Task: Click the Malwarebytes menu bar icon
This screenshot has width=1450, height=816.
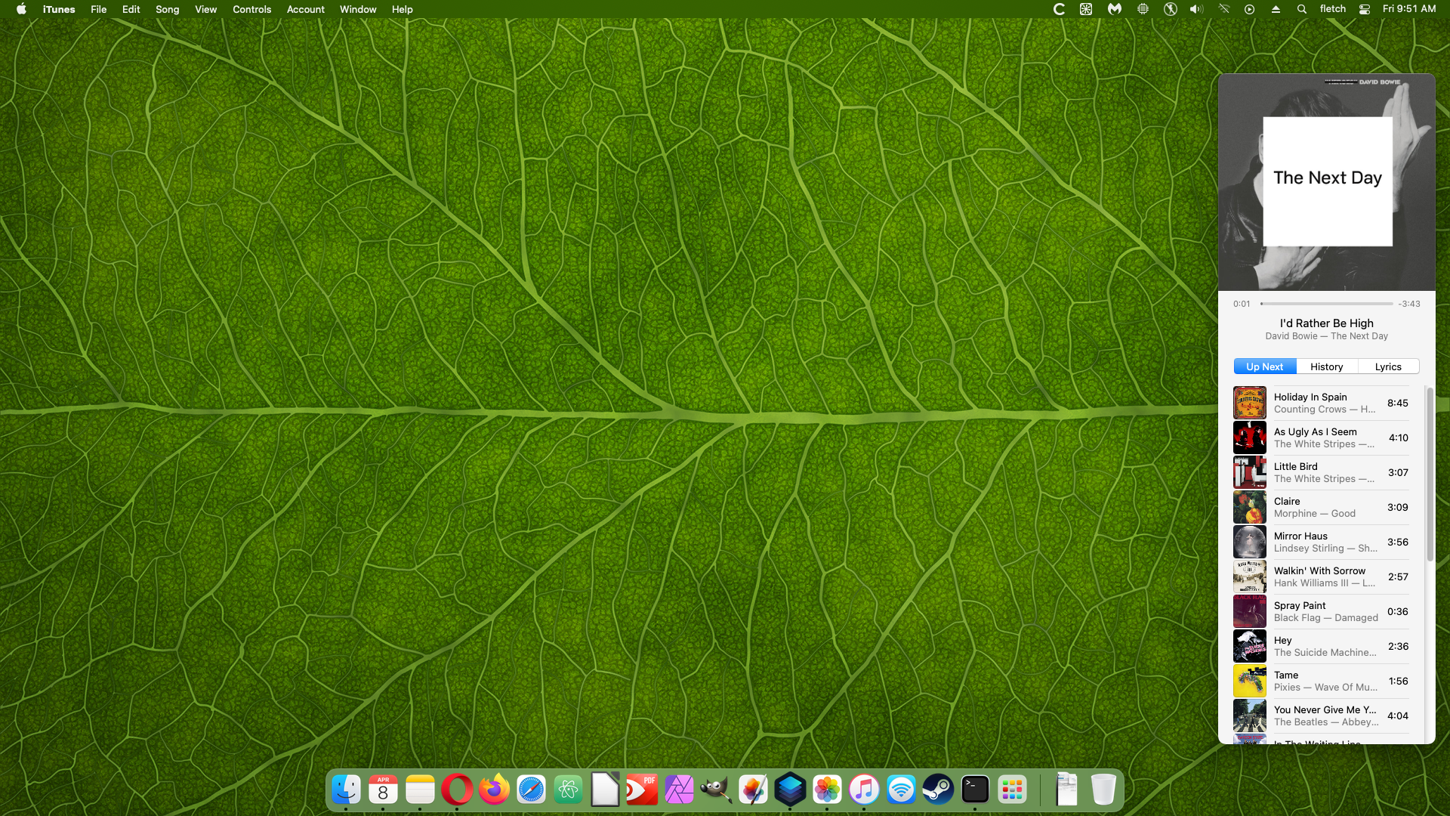Action: [x=1115, y=9]
